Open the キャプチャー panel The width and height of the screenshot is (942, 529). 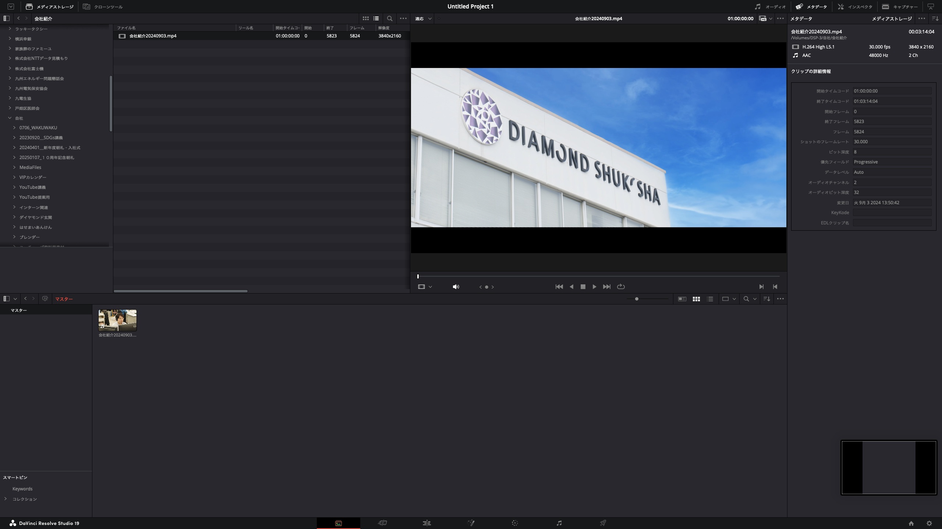(900, 7)
